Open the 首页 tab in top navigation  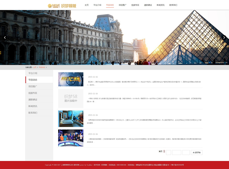87,5
